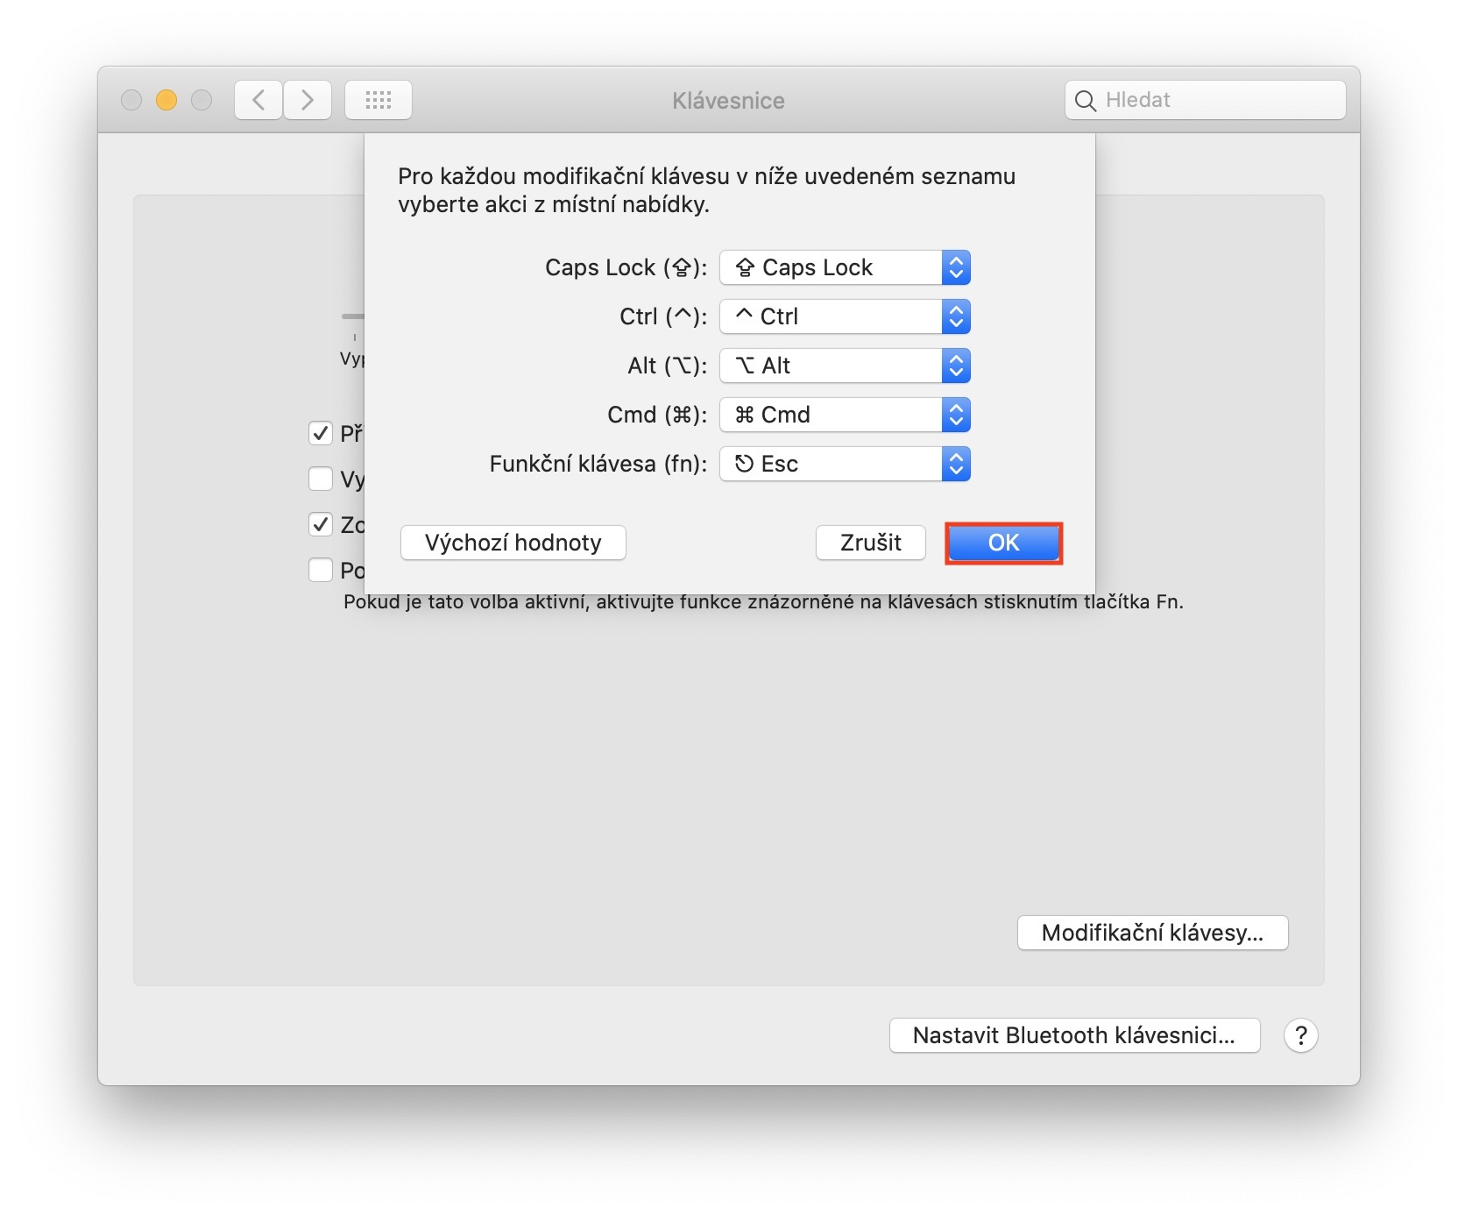Click the magnifying glass search icon
Screen dimensions: 1458x1215
tap(1085, 101)
